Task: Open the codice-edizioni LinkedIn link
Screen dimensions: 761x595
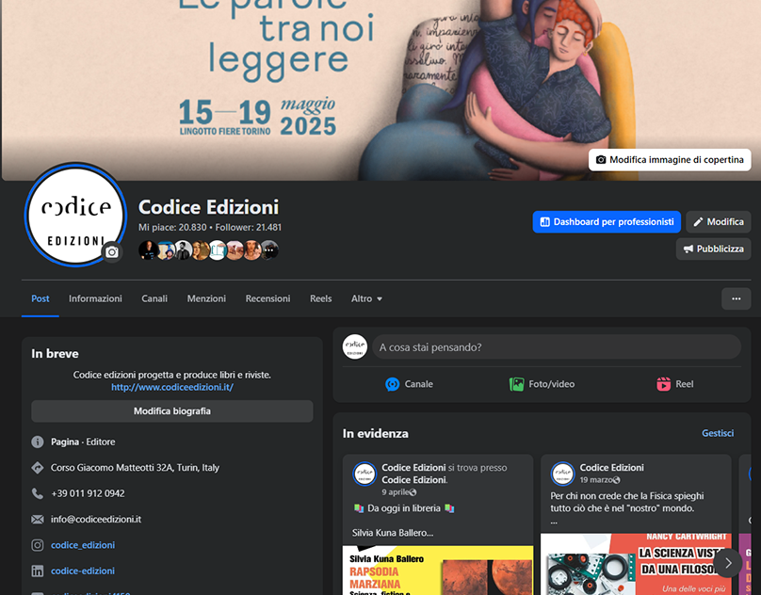Action: 83,571
